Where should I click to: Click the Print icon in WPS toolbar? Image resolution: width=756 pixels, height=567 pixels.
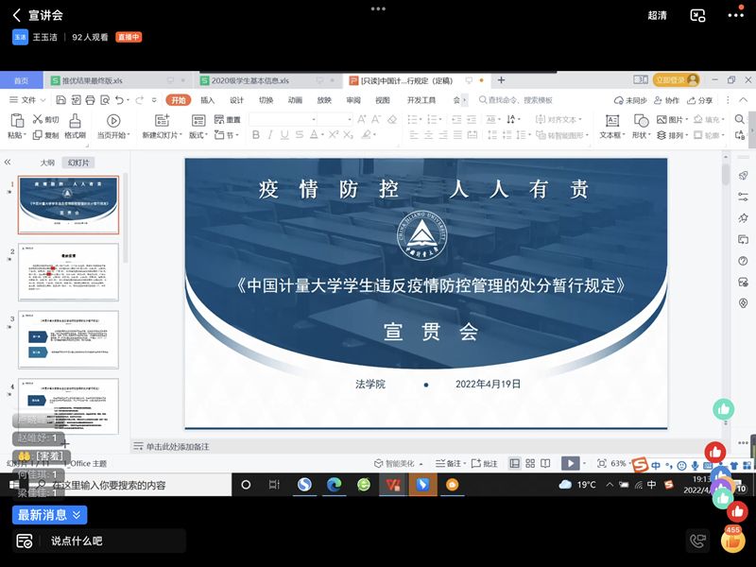90,100
